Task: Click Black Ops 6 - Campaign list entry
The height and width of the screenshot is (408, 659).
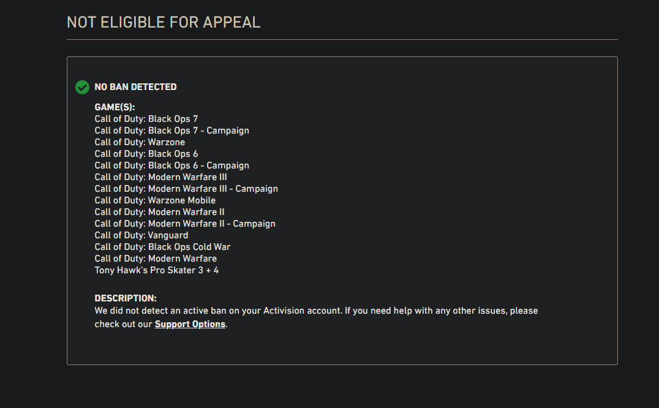Action: coord(171,165)
